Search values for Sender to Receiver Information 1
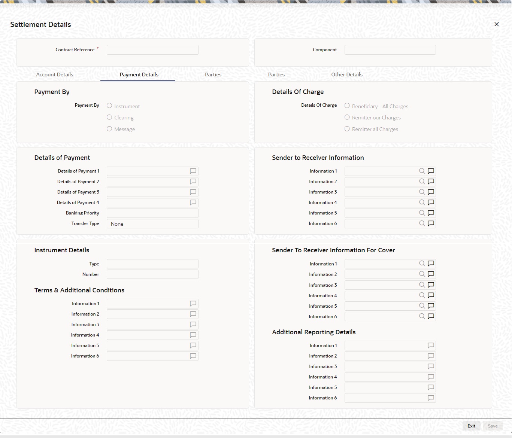This screenshot has width=521, height=438. tap(422, 171)
